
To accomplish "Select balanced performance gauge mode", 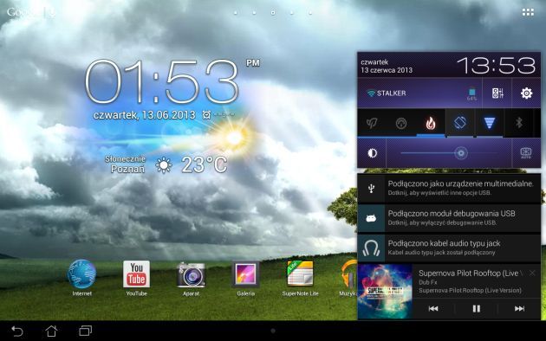I will 401,123.
